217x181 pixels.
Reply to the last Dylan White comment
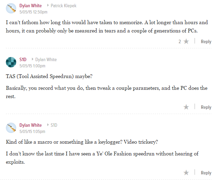(x=206, y=173)
